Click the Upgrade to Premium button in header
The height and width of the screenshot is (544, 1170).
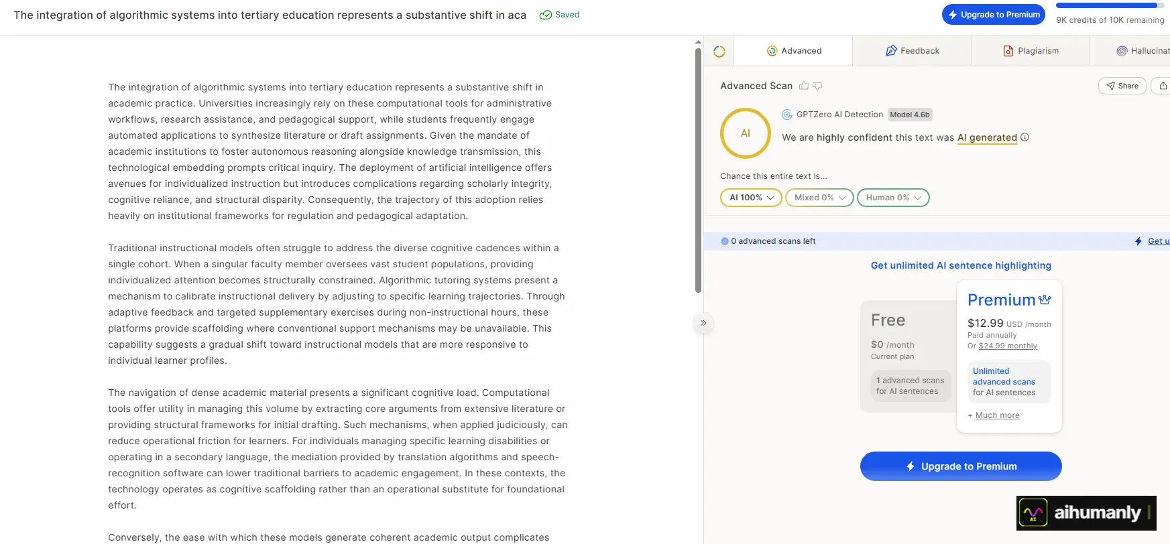pos(994,15)
